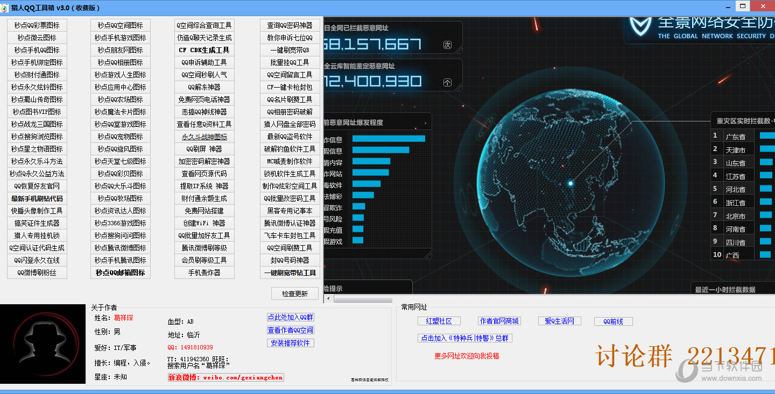Open 秒点财付通图标
775x394 pixels.
37,75
